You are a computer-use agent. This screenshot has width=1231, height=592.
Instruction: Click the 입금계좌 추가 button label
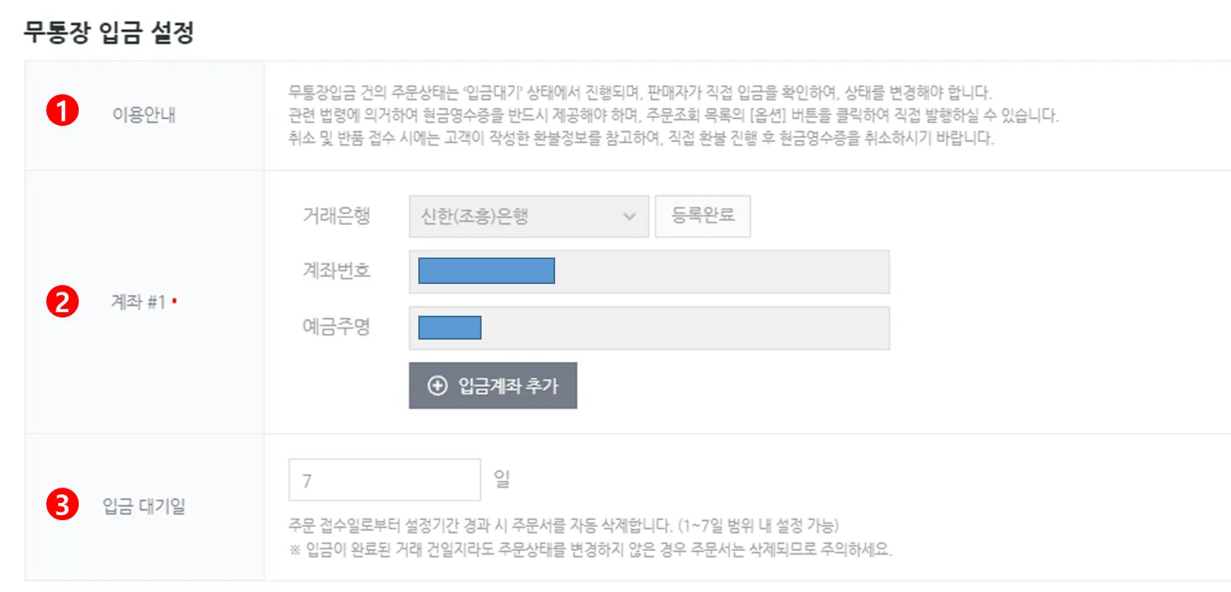tap(507, 386)
